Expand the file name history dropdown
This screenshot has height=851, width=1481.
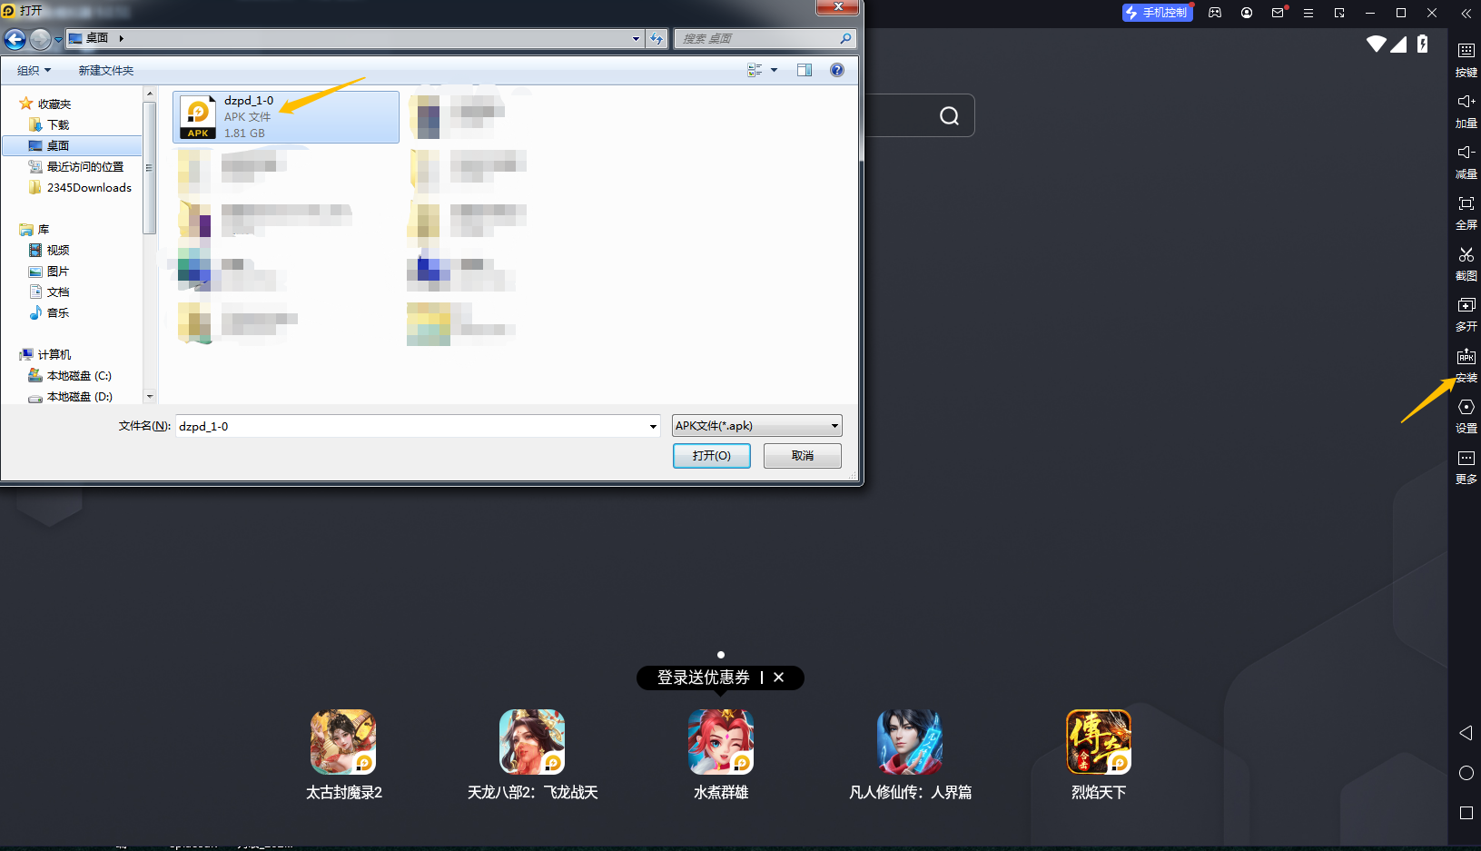pos(652,426)
